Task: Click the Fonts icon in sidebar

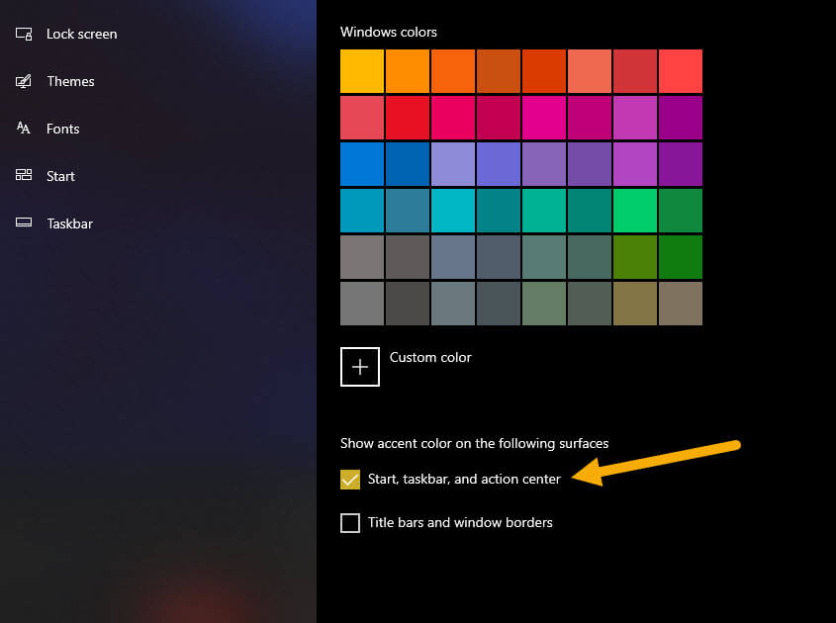Action: [24, 128]
